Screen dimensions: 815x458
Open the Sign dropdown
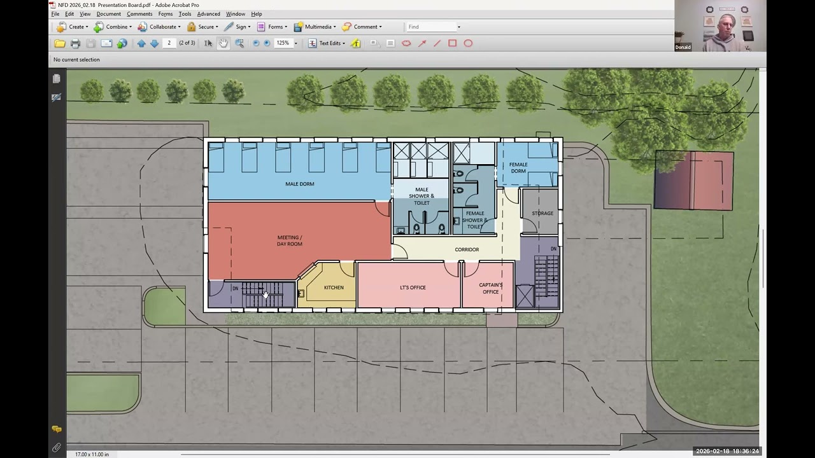point(237,27)
